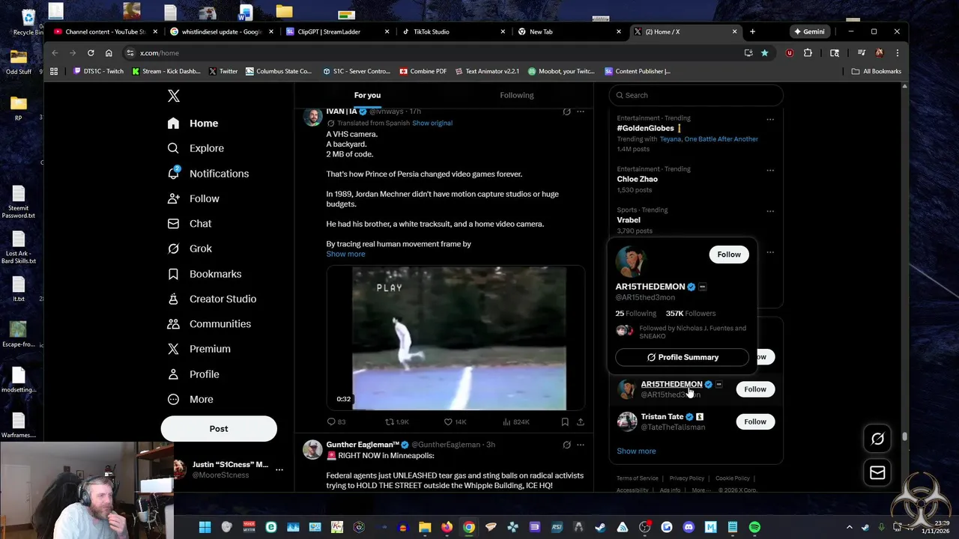Open Notifications in the sidebar

[x=208, y=174]
